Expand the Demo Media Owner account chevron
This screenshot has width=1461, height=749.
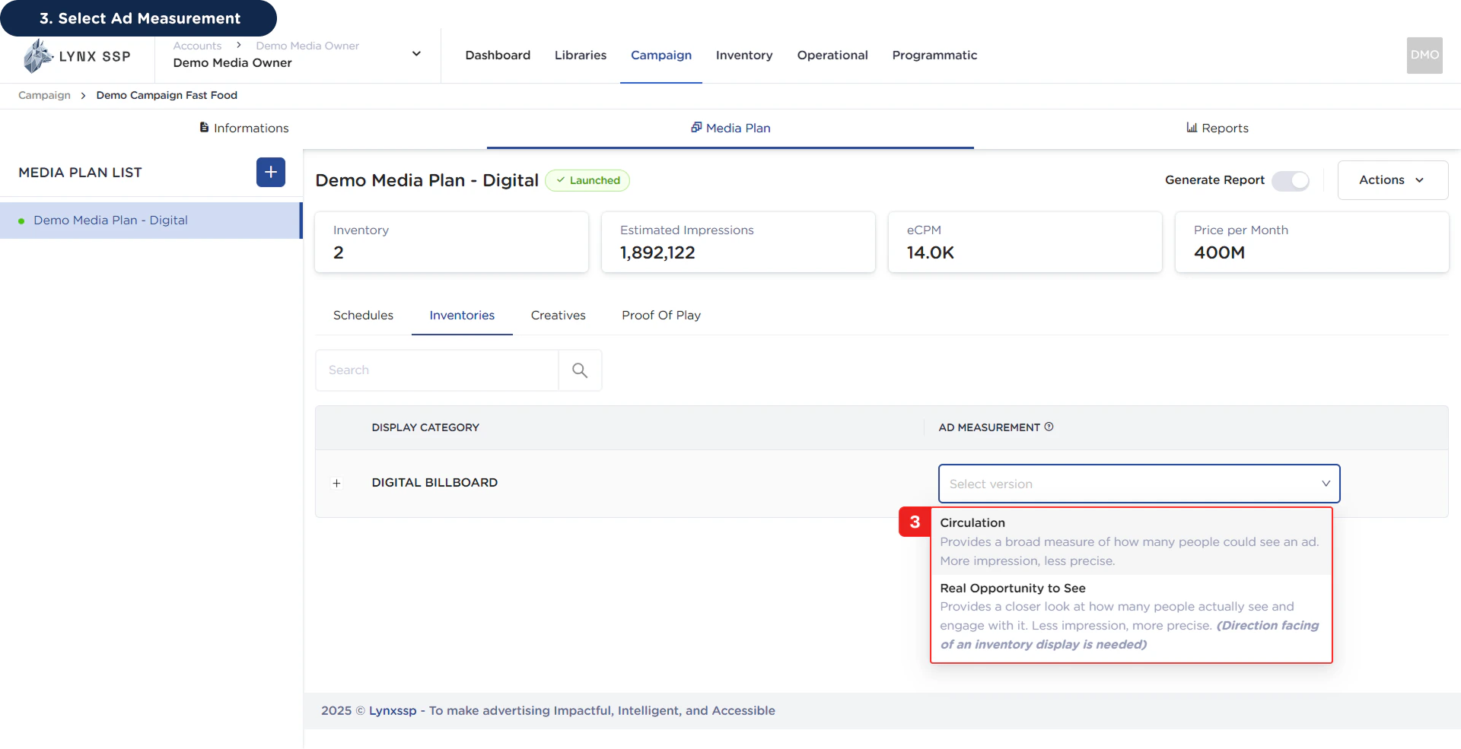click(x=416, y=54)
